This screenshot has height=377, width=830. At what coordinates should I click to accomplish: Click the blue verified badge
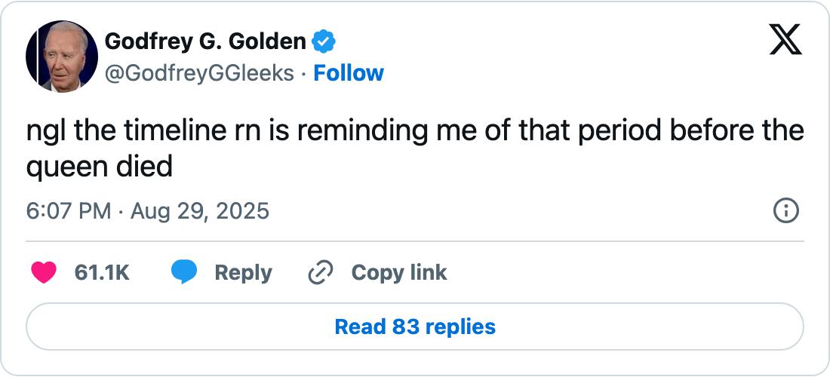(x=324, y=42)
